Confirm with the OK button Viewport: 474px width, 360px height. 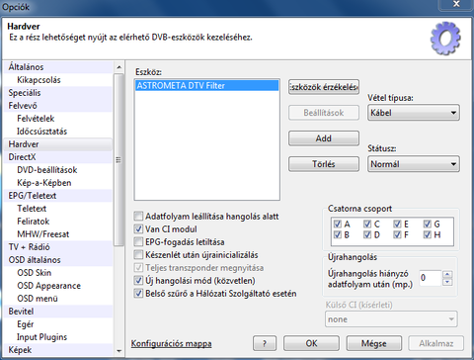click(x=311, y=343)
